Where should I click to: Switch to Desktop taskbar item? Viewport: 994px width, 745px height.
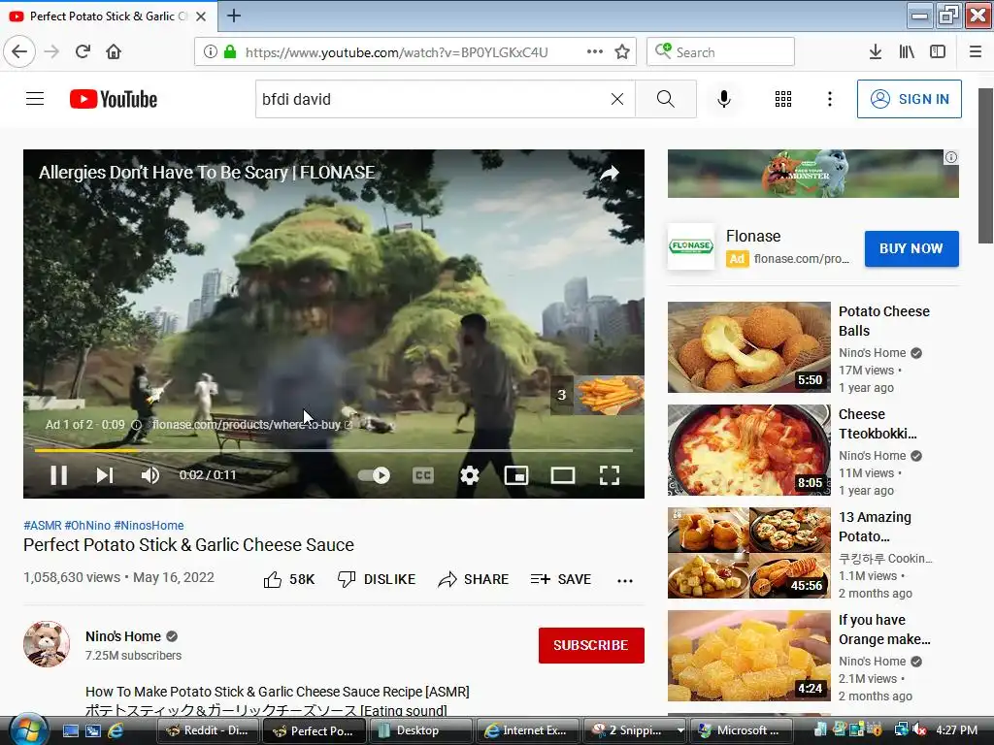420,730
